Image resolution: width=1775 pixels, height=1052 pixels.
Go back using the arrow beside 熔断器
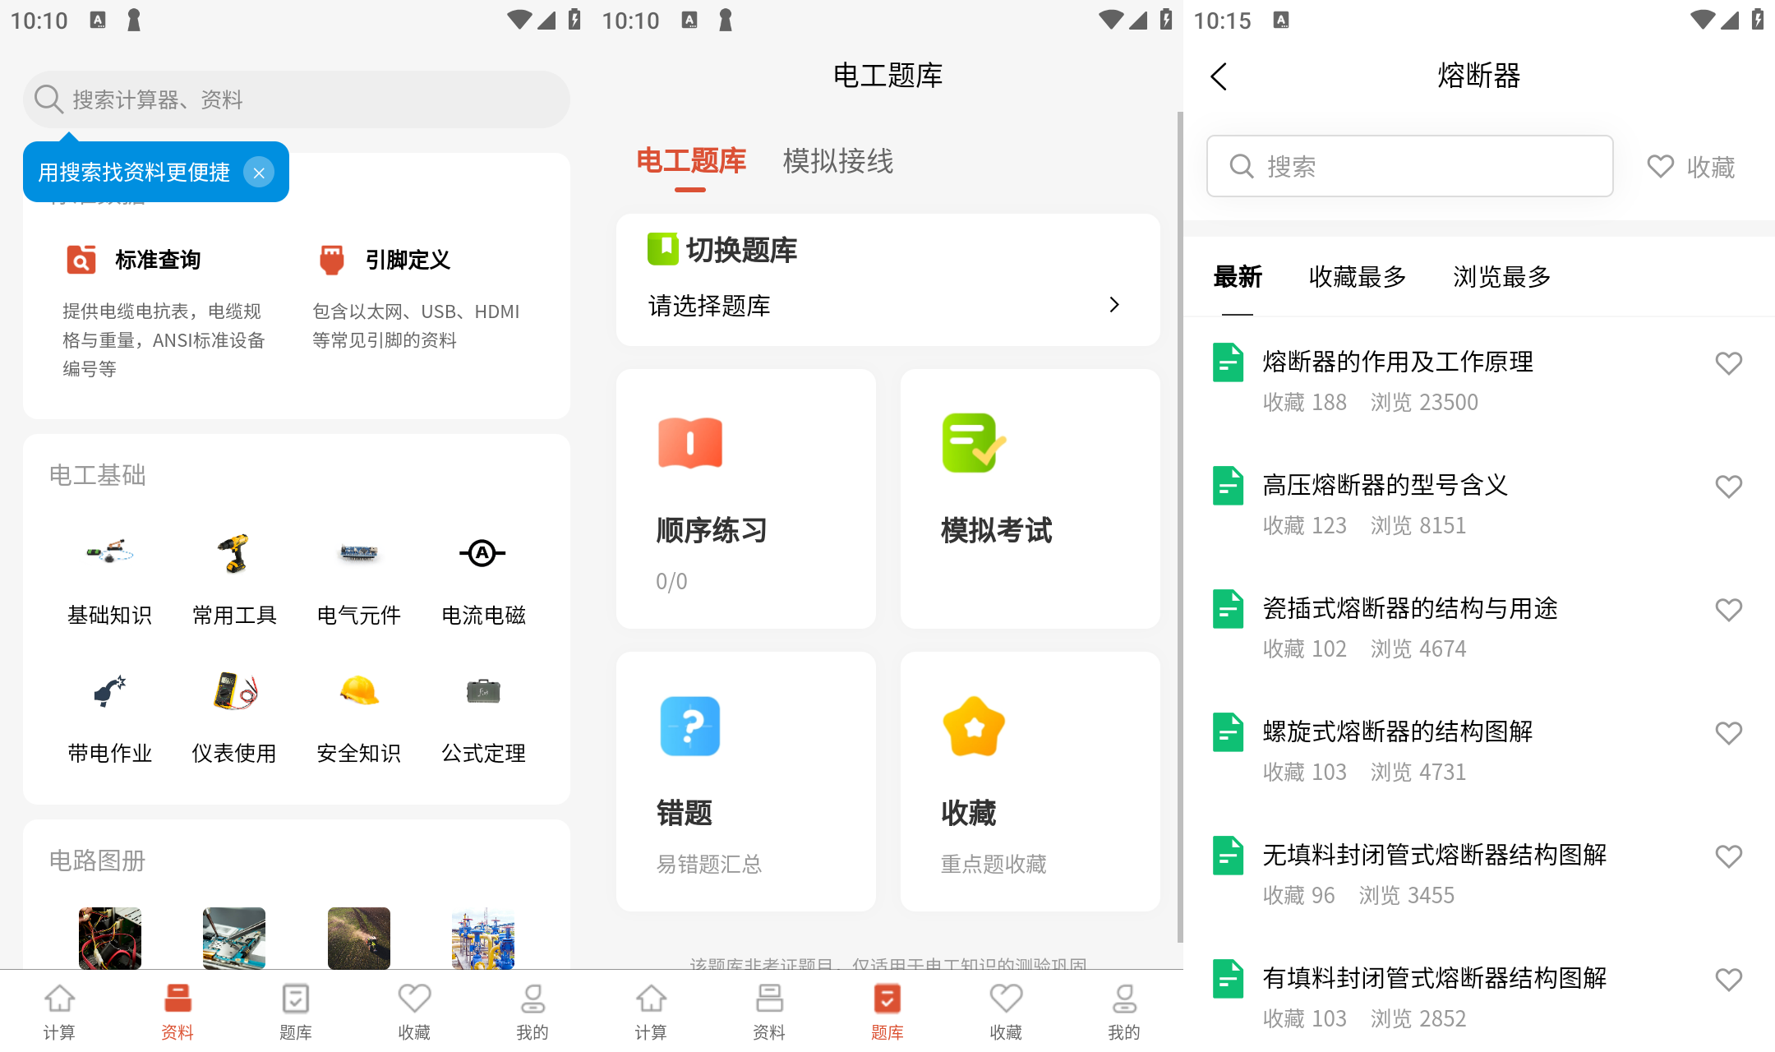pos(1219,76)
